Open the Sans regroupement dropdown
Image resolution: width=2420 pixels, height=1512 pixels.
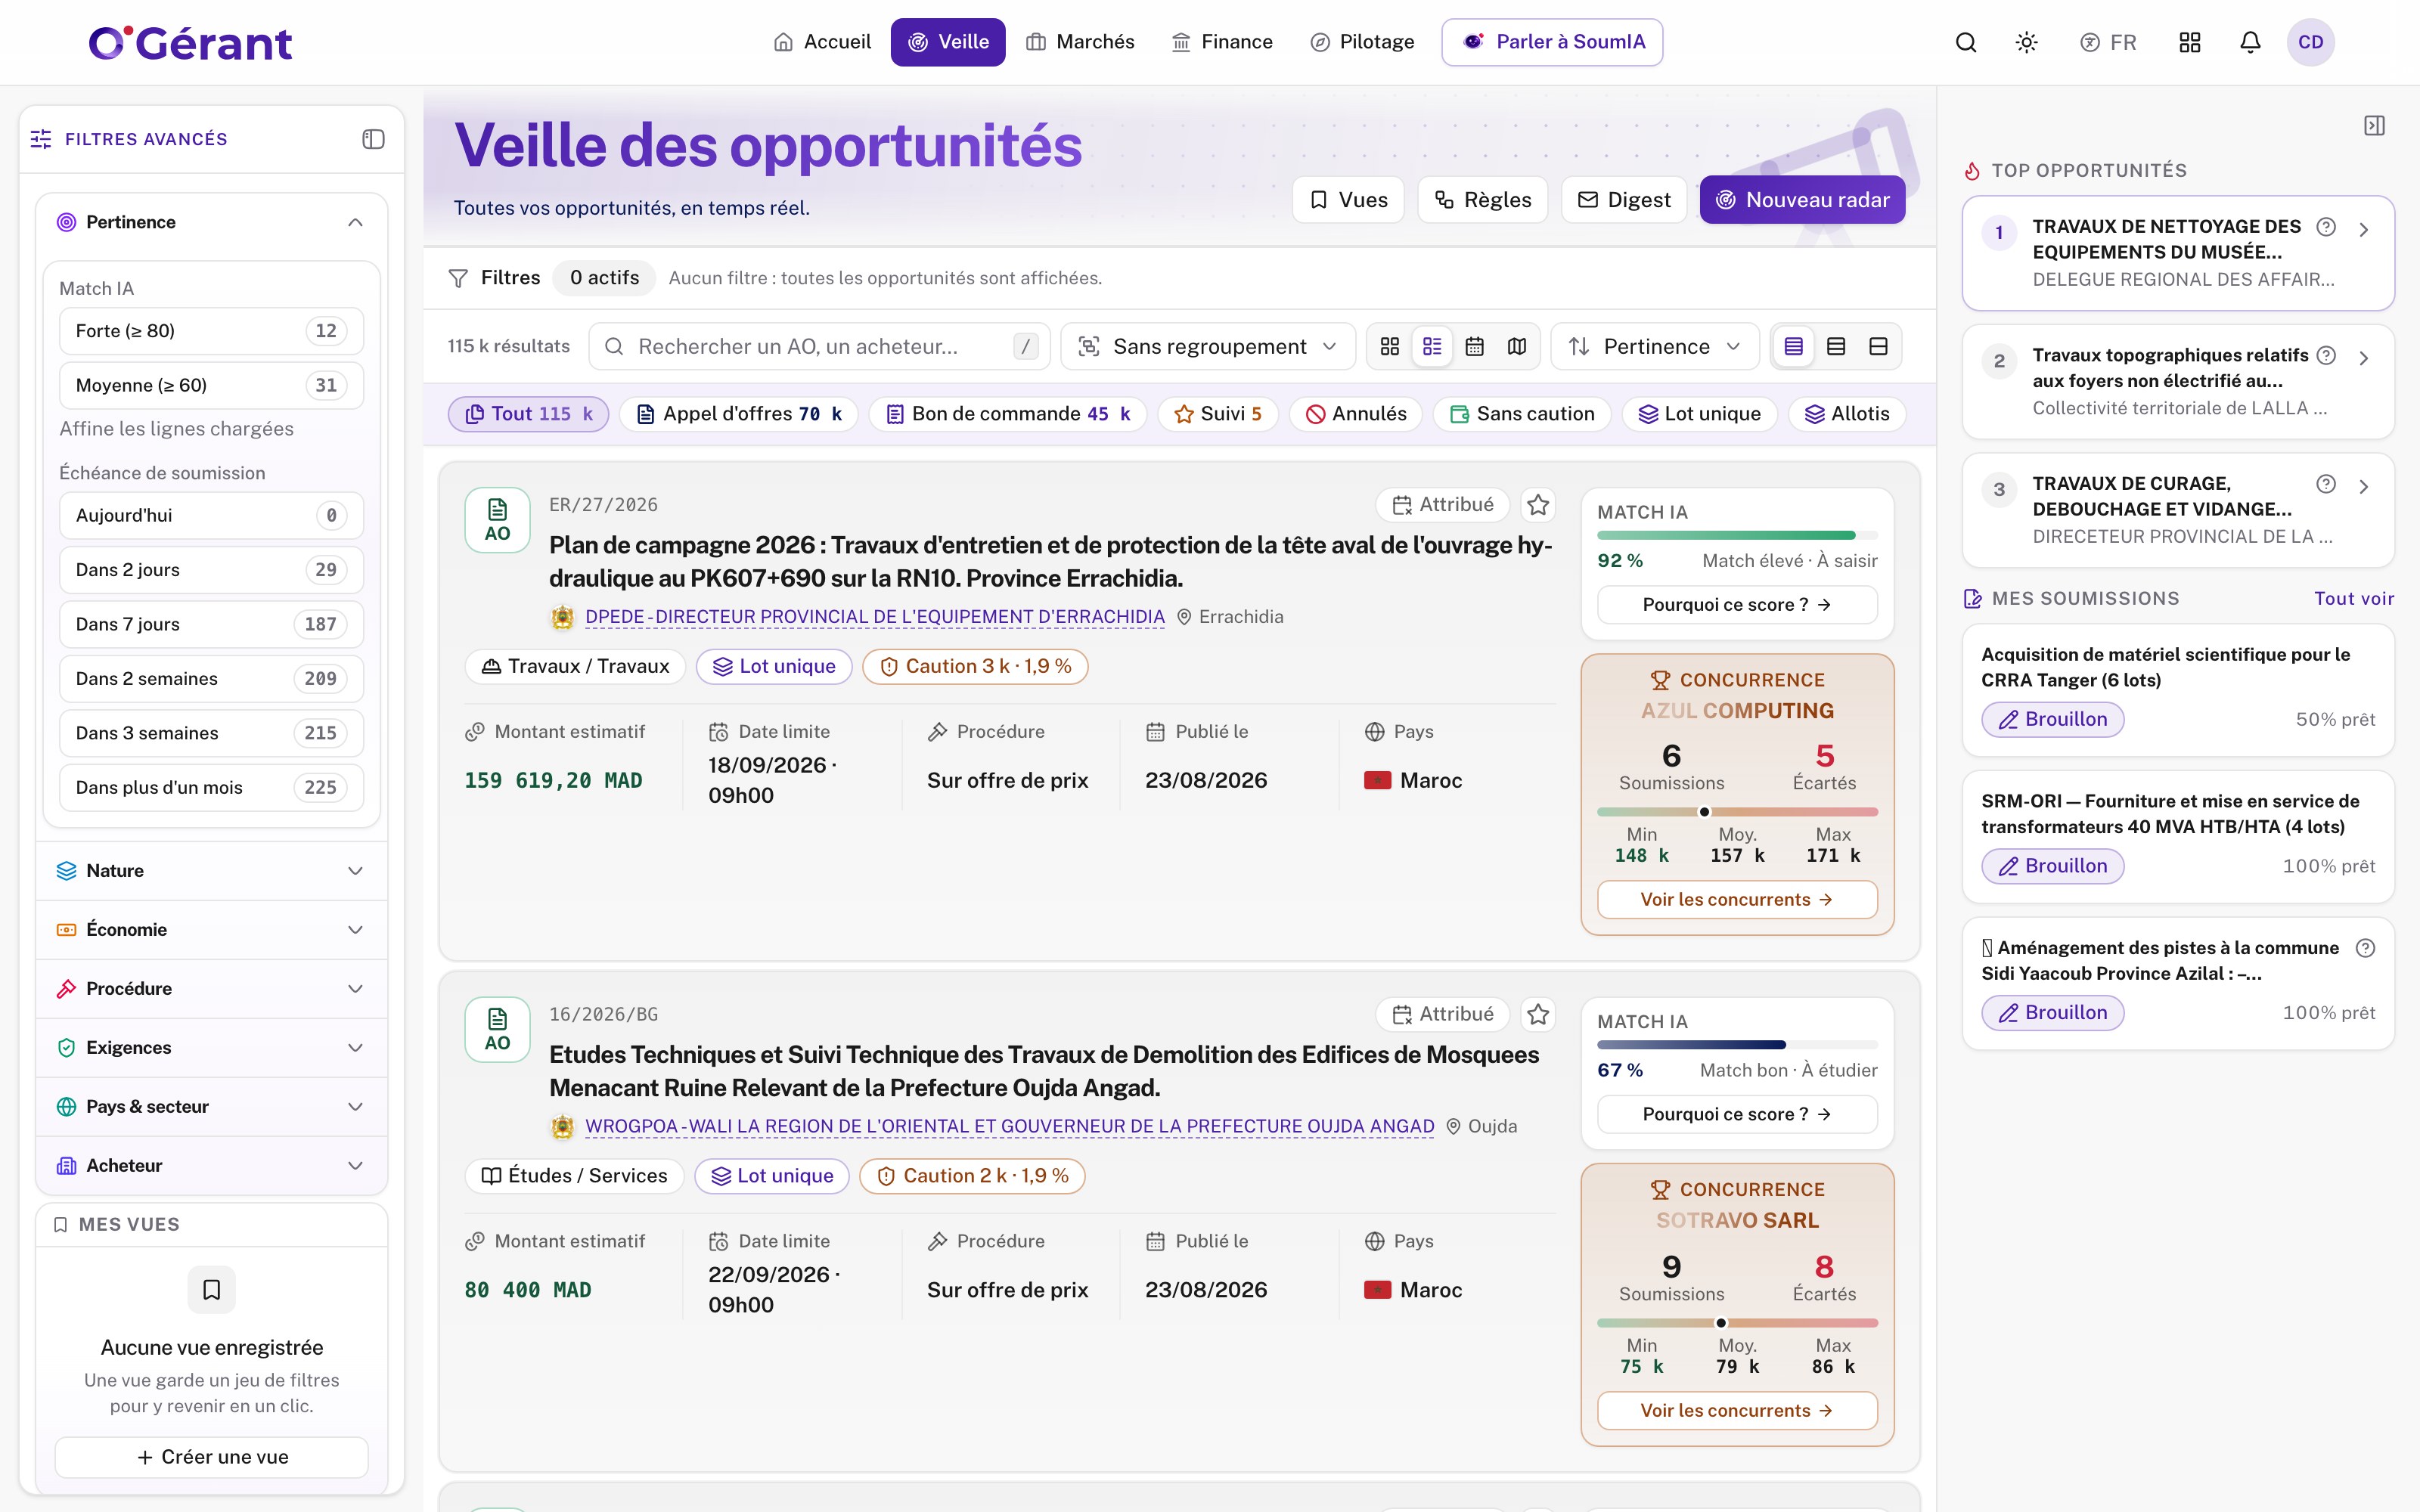click(x=1207, y=346)
